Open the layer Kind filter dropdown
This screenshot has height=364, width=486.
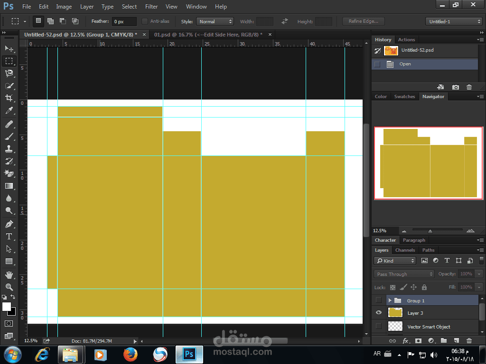(x=394, y=261)
